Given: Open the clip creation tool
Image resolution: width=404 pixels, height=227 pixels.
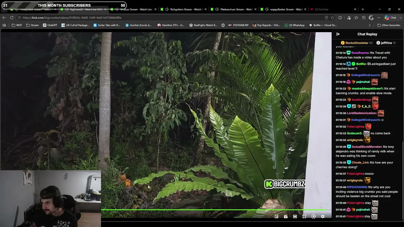Looking at the screenshot, I should 286,217.
